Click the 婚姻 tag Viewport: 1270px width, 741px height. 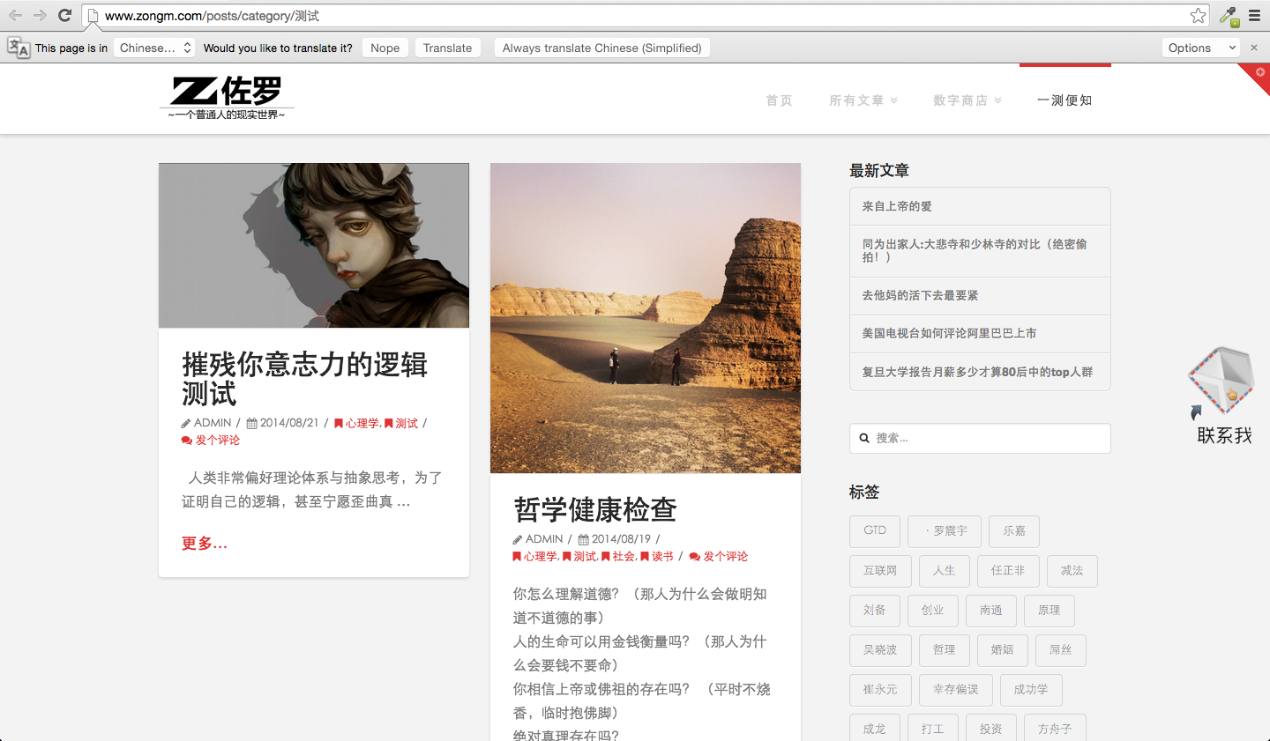tap(1003, 649)
